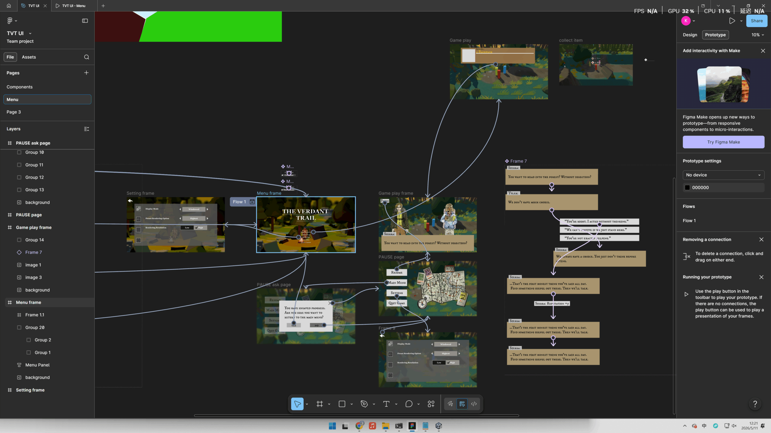The image size is (771, 433).
Task: Select the Comment tool
Action: pos(409,404)
